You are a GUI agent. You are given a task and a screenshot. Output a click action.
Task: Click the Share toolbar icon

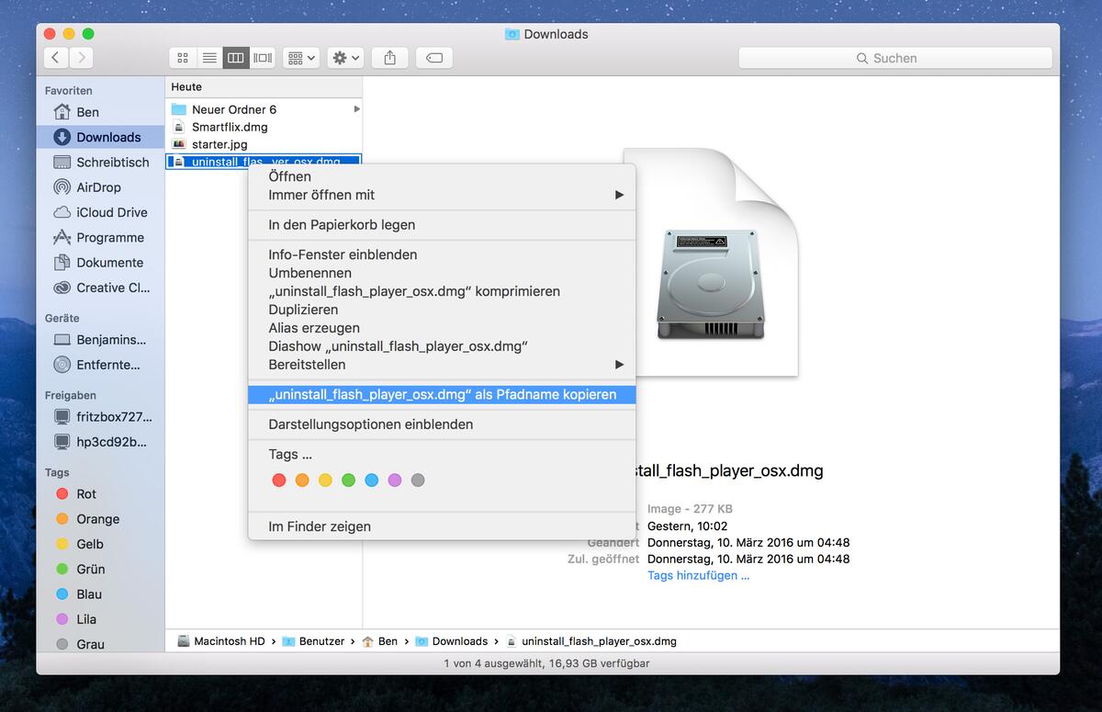[x=389, y=58]
